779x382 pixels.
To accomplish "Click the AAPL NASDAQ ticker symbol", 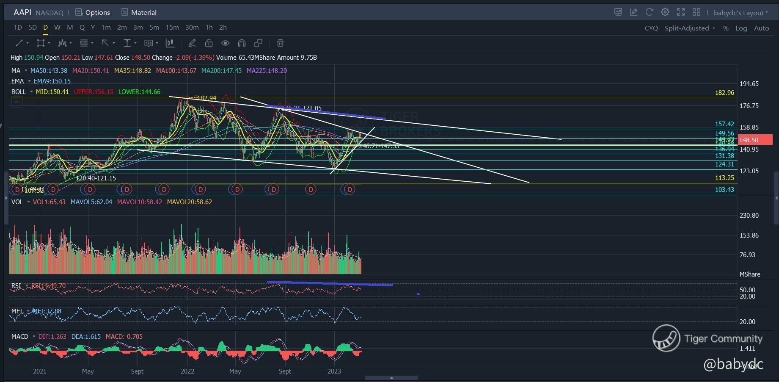I will 39,12.
